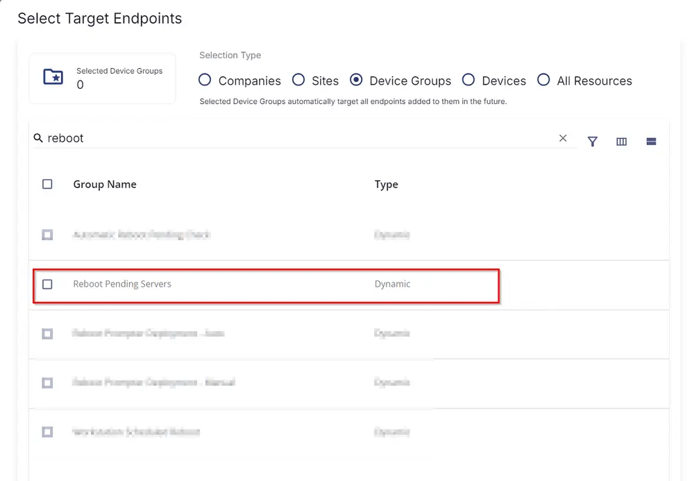Sort by Group Name column header
The image size is (694, 481).
pos(105,185)
